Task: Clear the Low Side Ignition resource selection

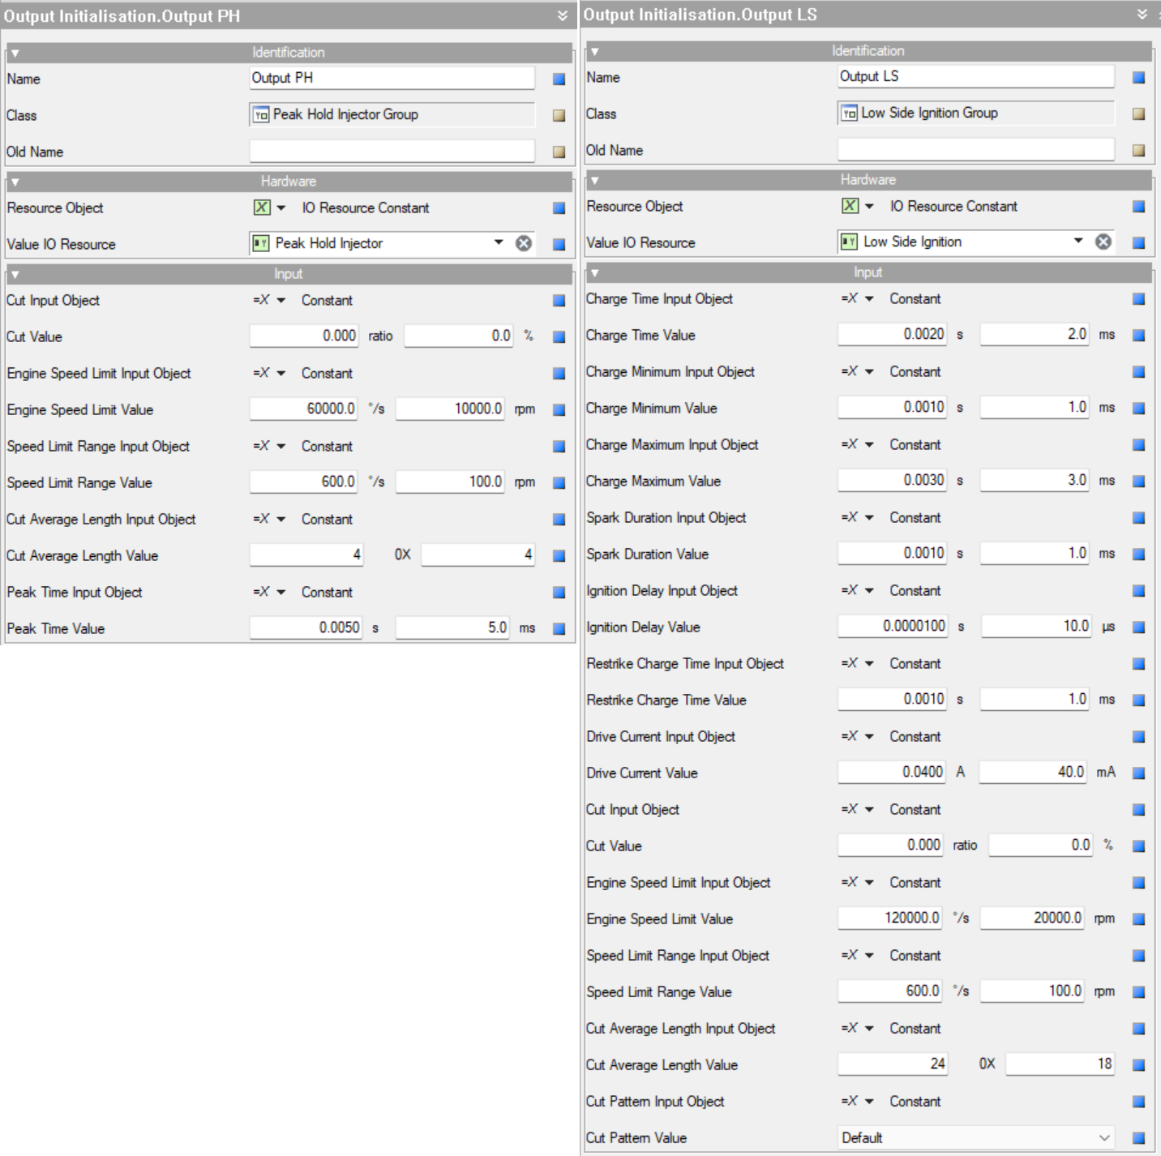Action: pos(1103,242)
